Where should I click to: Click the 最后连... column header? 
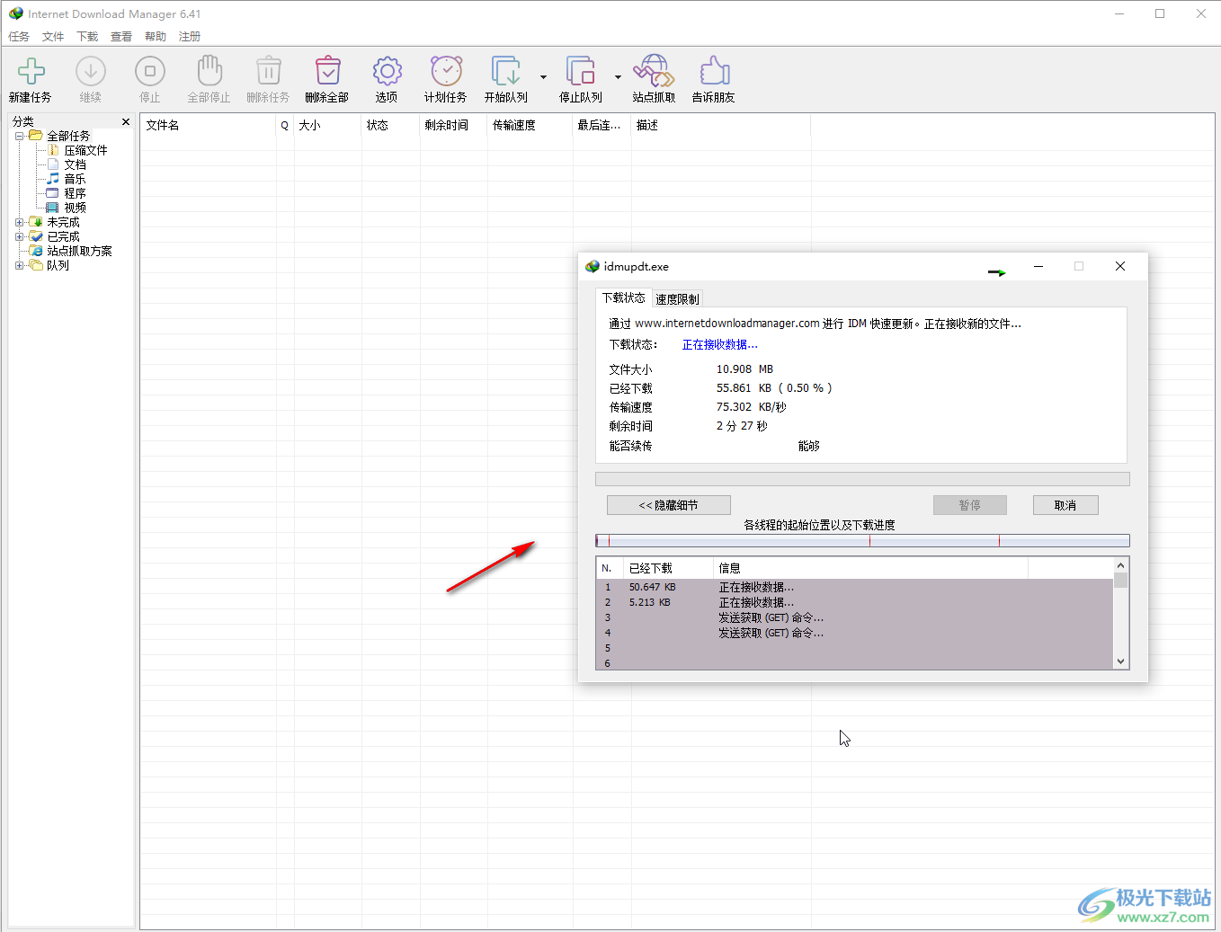pos(602,125)
